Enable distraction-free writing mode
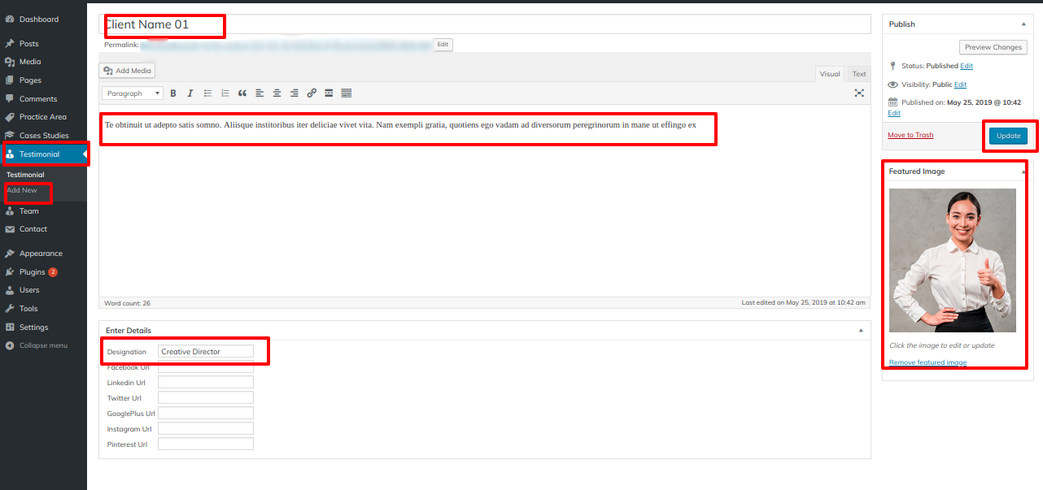This screenshot has width=1043, height=490. [859, 93]
